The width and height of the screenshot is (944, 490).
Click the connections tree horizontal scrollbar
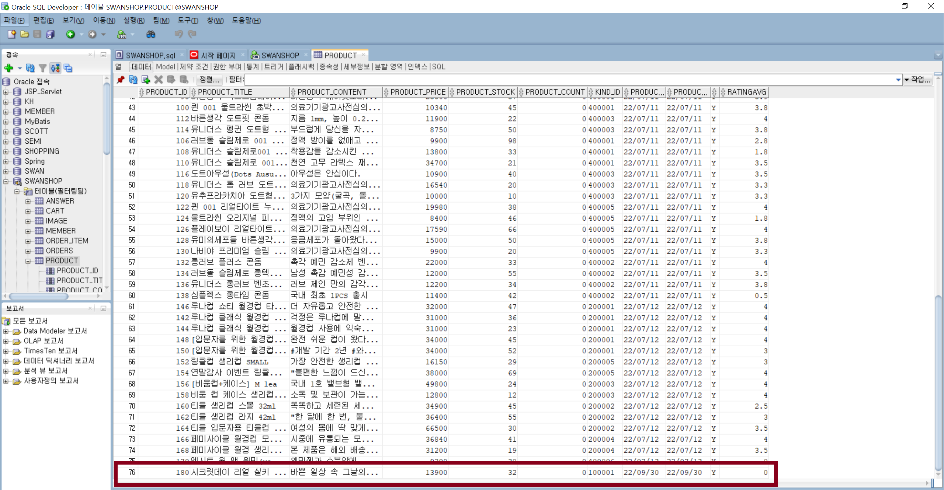[39, 296]
